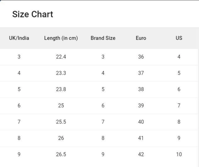Click the Euro 39 cell
Image resolution: width=199 pixels, height=167 pixels.
141,106
